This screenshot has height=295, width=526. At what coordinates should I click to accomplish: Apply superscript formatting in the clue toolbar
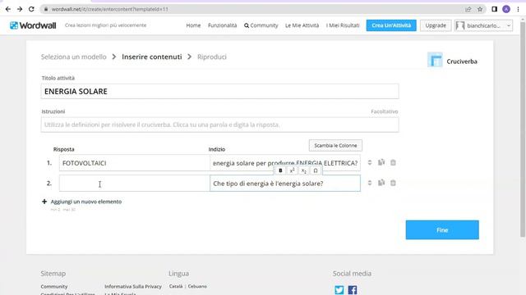[x=292, y=170]
